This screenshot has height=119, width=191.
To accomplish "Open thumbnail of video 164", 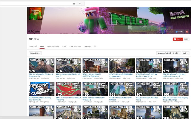I will pos(68,112).
